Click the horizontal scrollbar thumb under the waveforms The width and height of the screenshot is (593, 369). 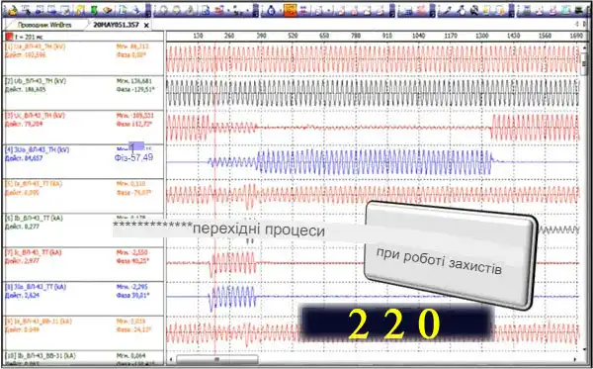coord(217,359)
